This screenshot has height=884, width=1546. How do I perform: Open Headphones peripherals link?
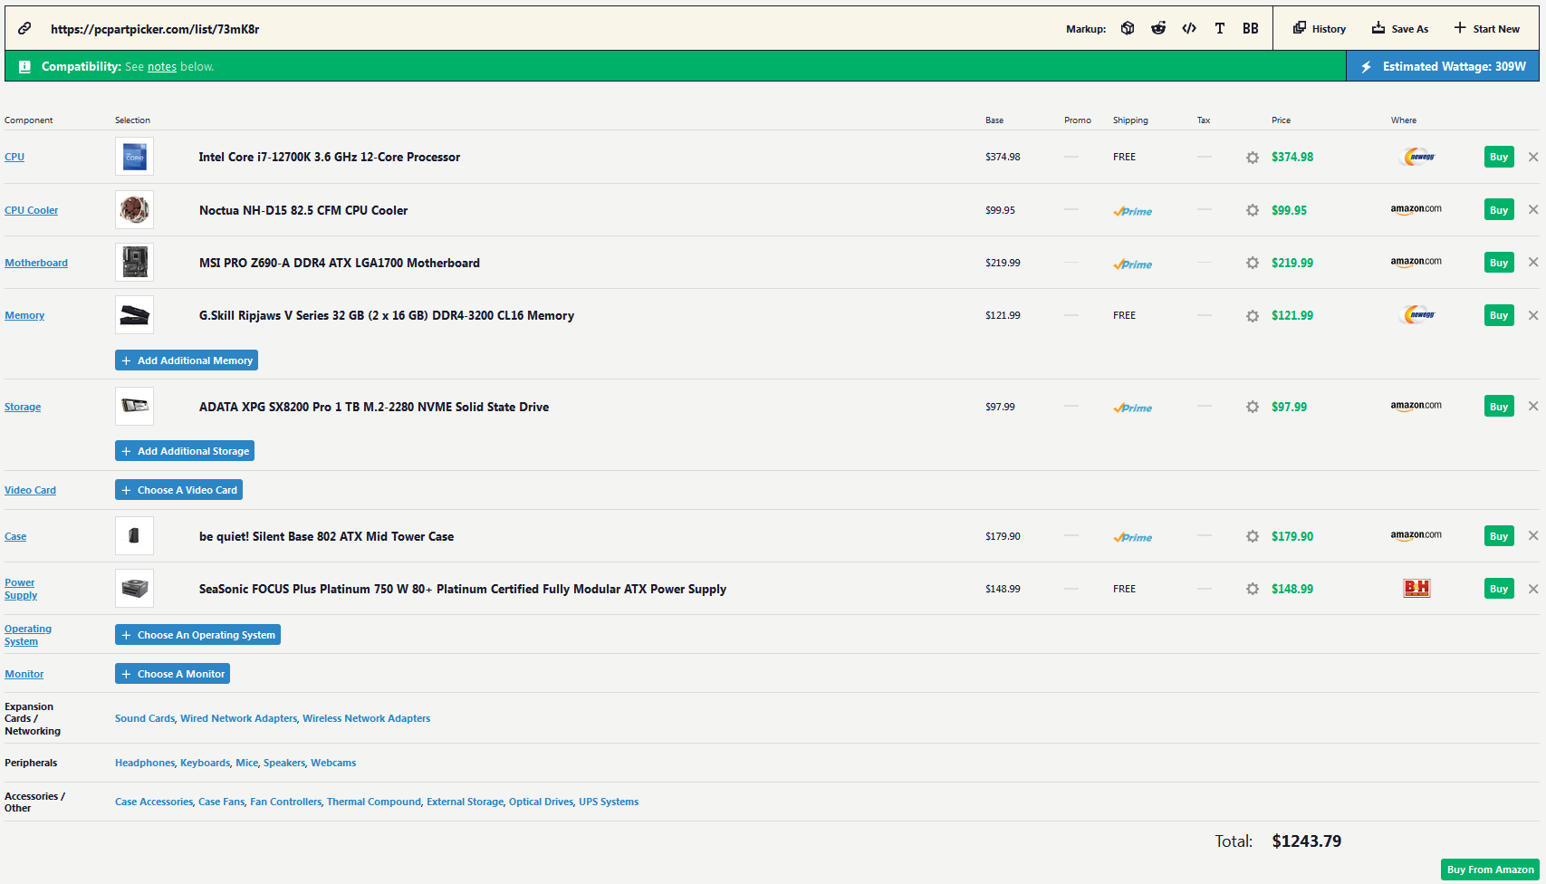pyautogui.click(x=145, y=763)
